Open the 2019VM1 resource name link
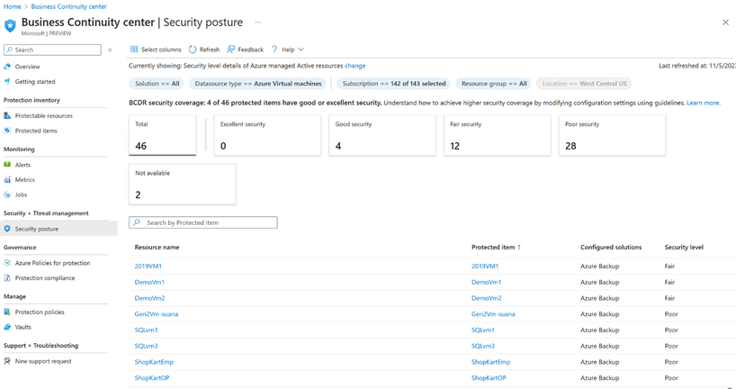Viewport: 736px width, 389px height. click(x=148, y=266)
